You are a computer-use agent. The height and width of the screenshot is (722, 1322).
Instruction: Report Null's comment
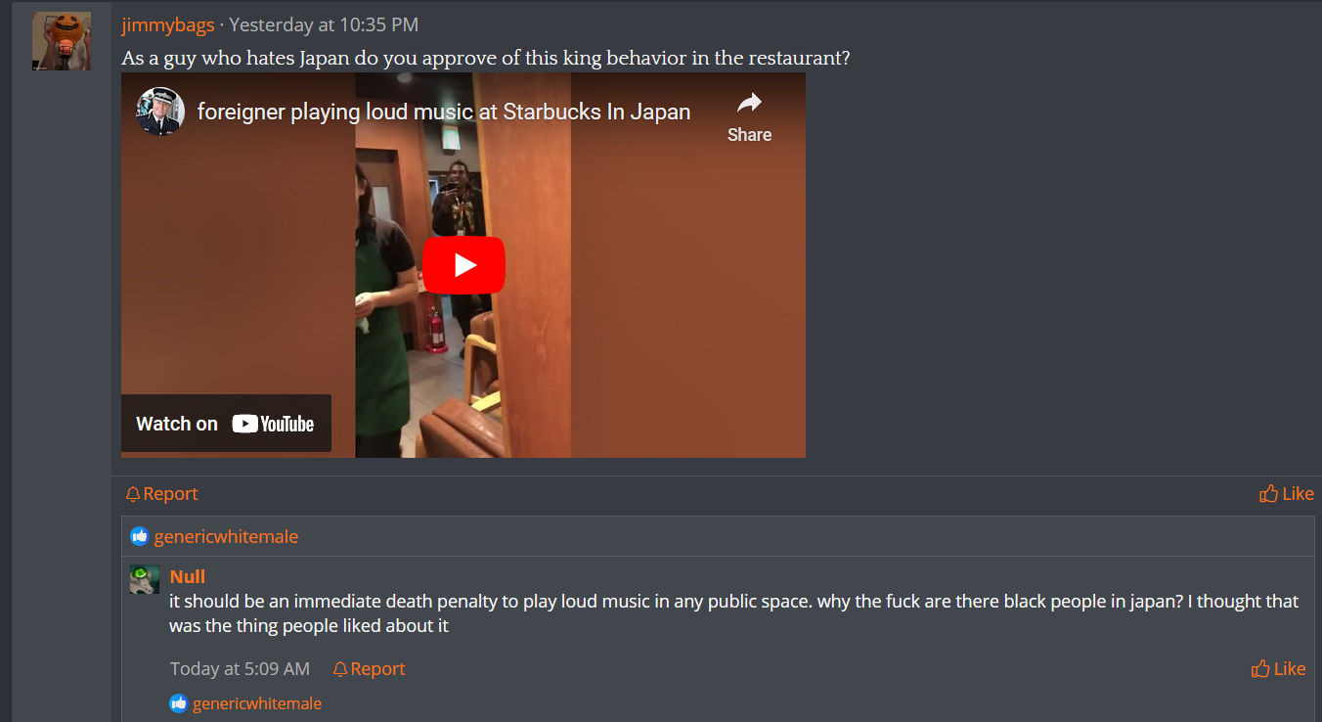tap(369, 669)
